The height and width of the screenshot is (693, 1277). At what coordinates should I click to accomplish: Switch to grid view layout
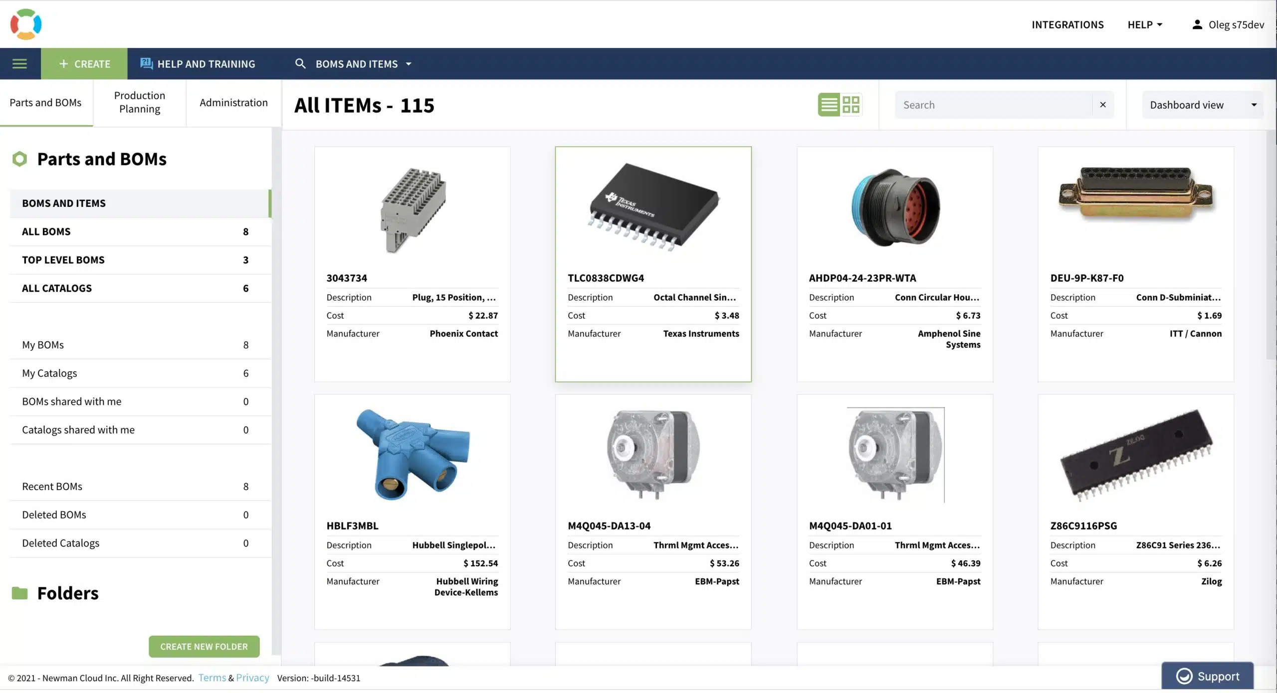(851, 105)
